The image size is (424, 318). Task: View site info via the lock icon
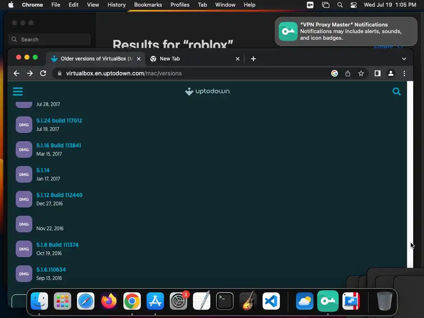click(60, 73)
